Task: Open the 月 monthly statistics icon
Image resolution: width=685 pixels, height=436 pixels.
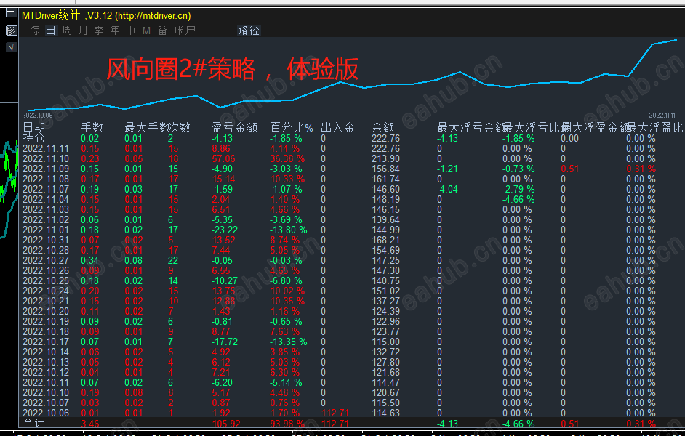Action: coord(81,31)
